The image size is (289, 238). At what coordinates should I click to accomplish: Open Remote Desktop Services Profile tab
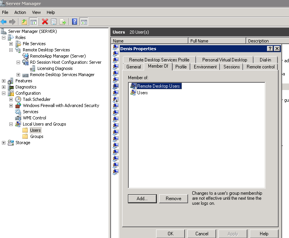[159, 59]
